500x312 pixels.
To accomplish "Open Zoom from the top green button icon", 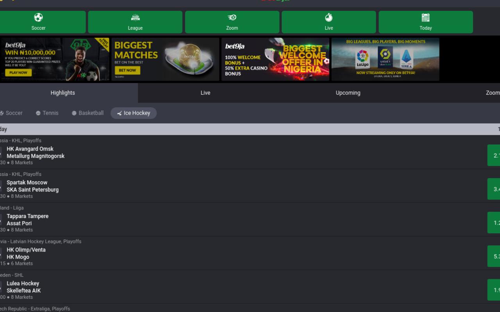I will point(232,18).
